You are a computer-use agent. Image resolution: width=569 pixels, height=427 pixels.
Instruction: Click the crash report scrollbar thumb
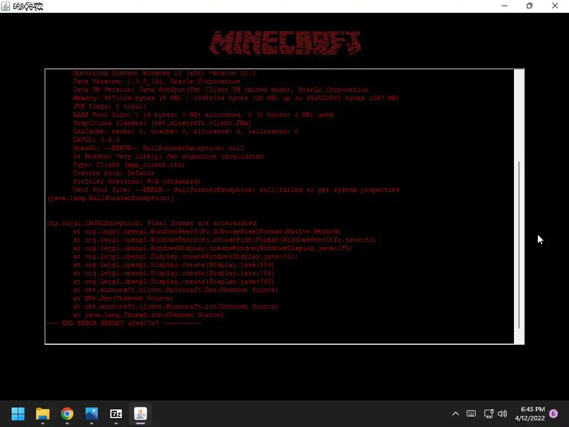point(519,245)
